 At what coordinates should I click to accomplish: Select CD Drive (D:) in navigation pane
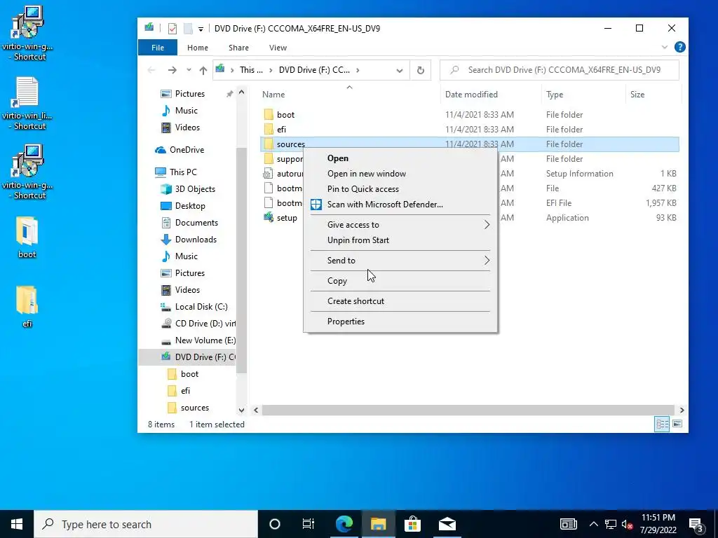tap(205, 324)
